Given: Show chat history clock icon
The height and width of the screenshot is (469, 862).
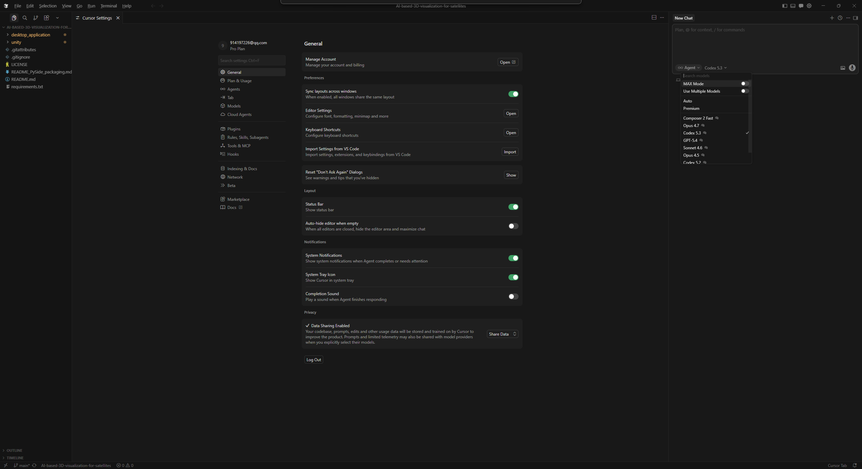Looking at the screenshot, I should pyautogui.click(x=840, y=18).
